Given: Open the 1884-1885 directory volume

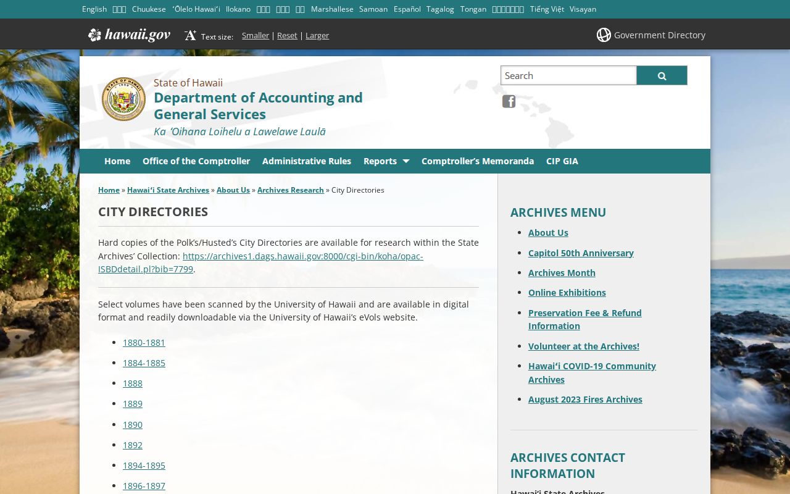Looking at the screenshot, I should point(144,363).
